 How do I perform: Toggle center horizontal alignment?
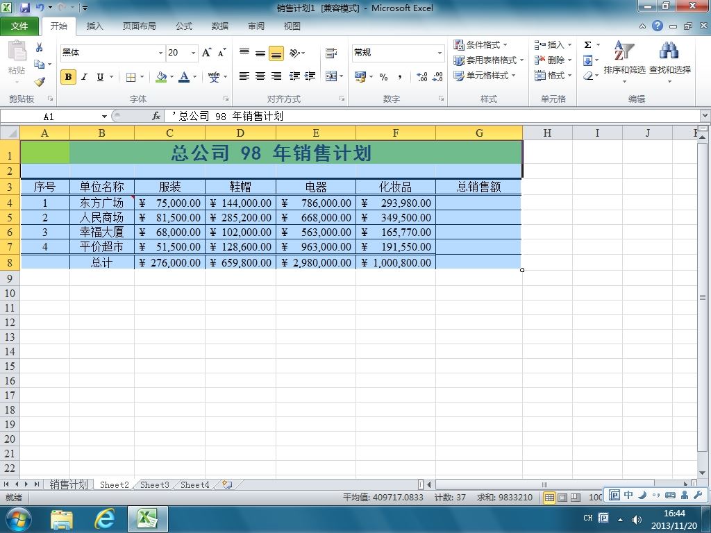point(260,76)
